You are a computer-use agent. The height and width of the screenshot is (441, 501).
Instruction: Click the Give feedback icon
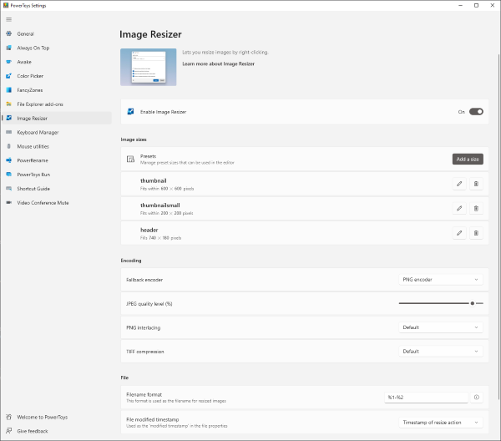pyautogui.click(x=9, y=431)
